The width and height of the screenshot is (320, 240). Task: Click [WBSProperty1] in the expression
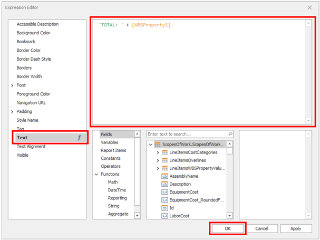pos(151,25)
